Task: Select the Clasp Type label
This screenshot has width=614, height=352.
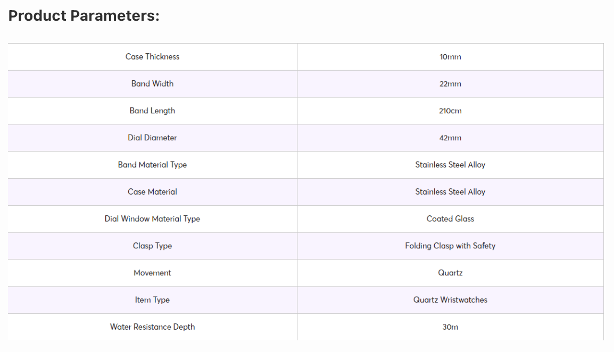Action: [152, 246]
